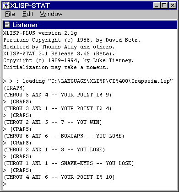Click the empty prompt on the last line

tap(5, 184)
